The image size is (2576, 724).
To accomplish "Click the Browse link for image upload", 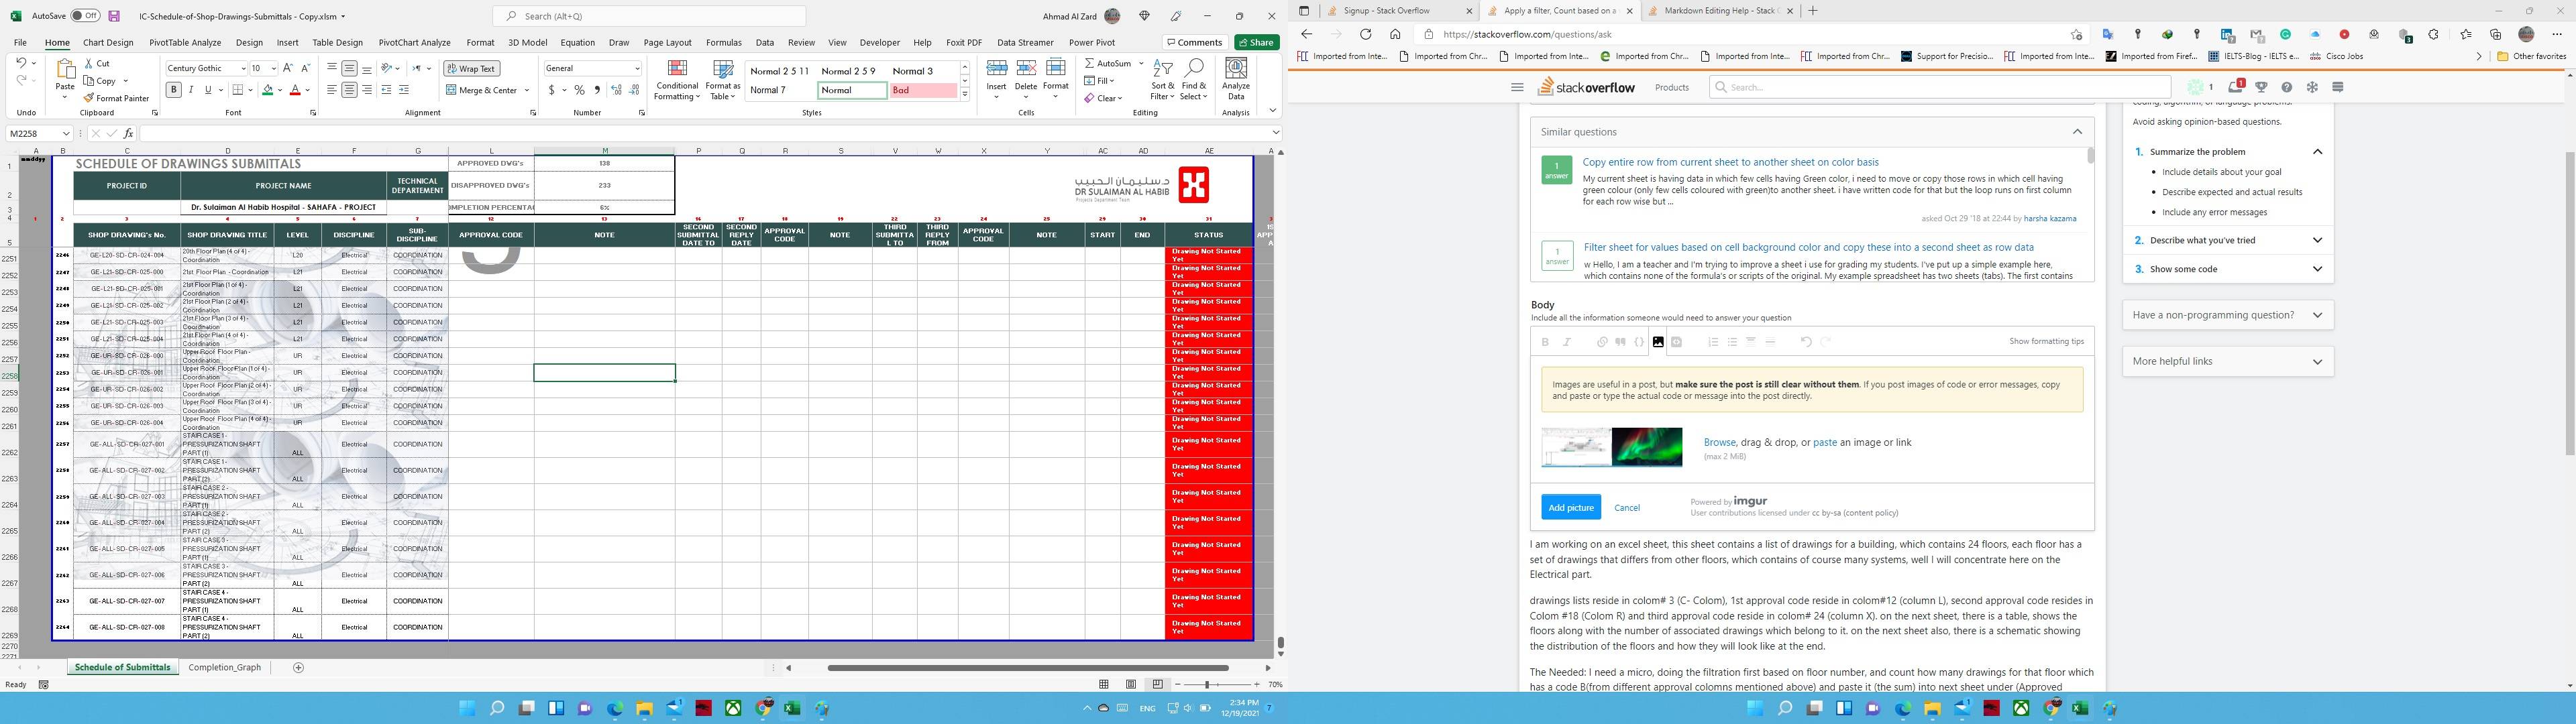I will point(1720,442).
